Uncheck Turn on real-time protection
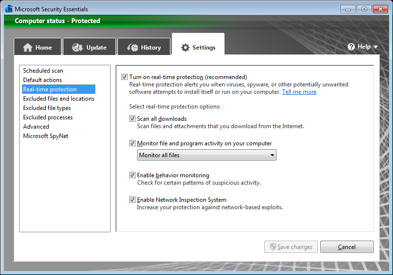The width and height of the screenshot is (393, 275). (x=124, y=77)
